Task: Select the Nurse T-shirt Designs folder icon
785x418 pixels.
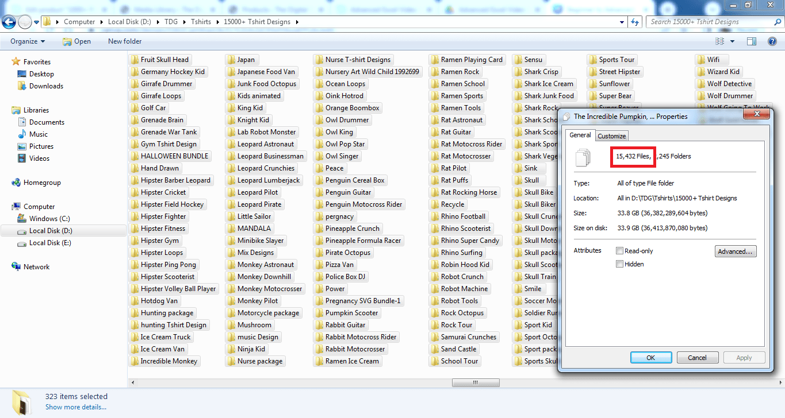Action: coord(319,60)
